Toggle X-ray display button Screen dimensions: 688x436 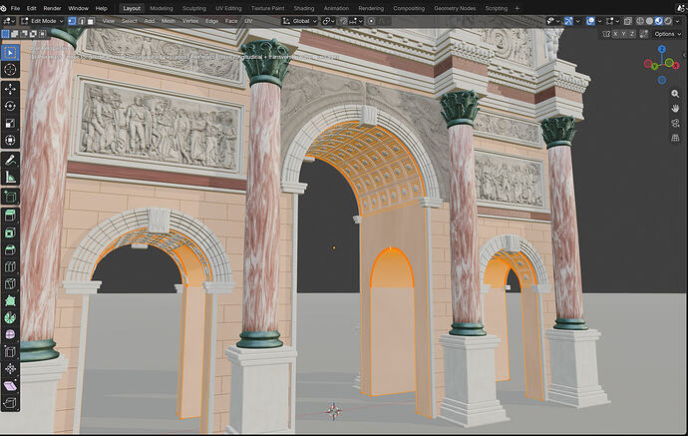click(x=628, y=21)
